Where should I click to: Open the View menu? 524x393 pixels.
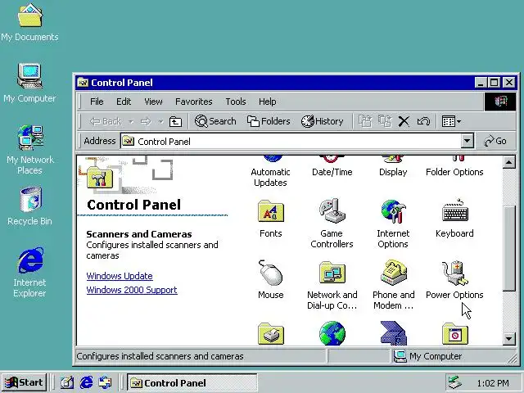coord(153,102)
